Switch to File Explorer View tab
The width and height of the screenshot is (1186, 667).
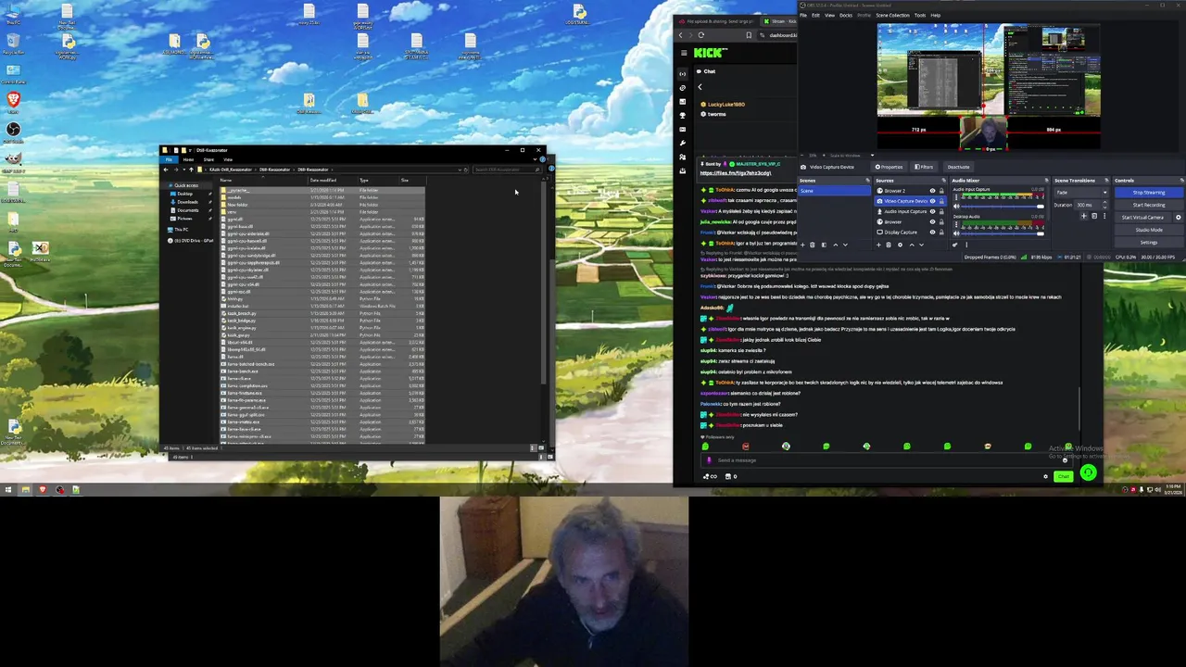click(x=228, y=159)
